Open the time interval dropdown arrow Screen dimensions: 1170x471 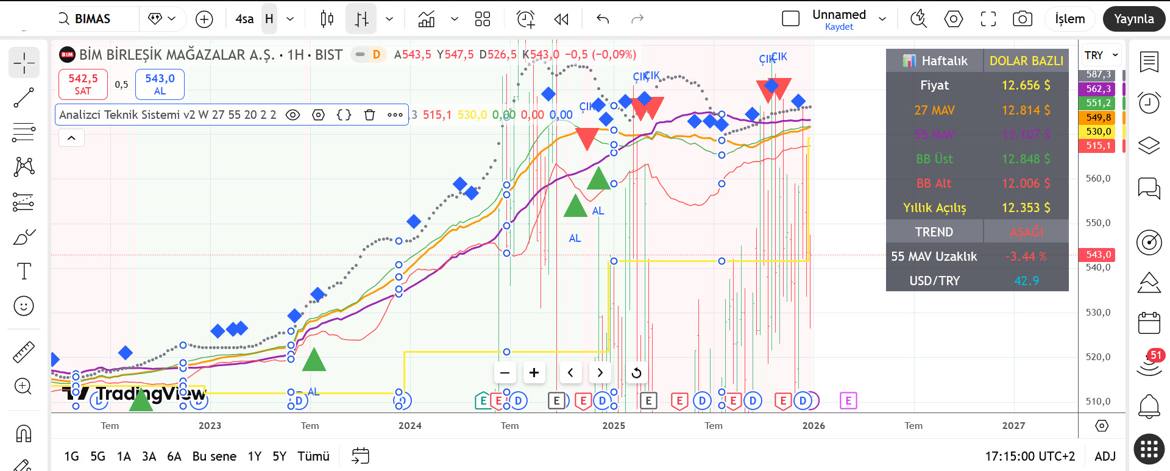(290, 19)
